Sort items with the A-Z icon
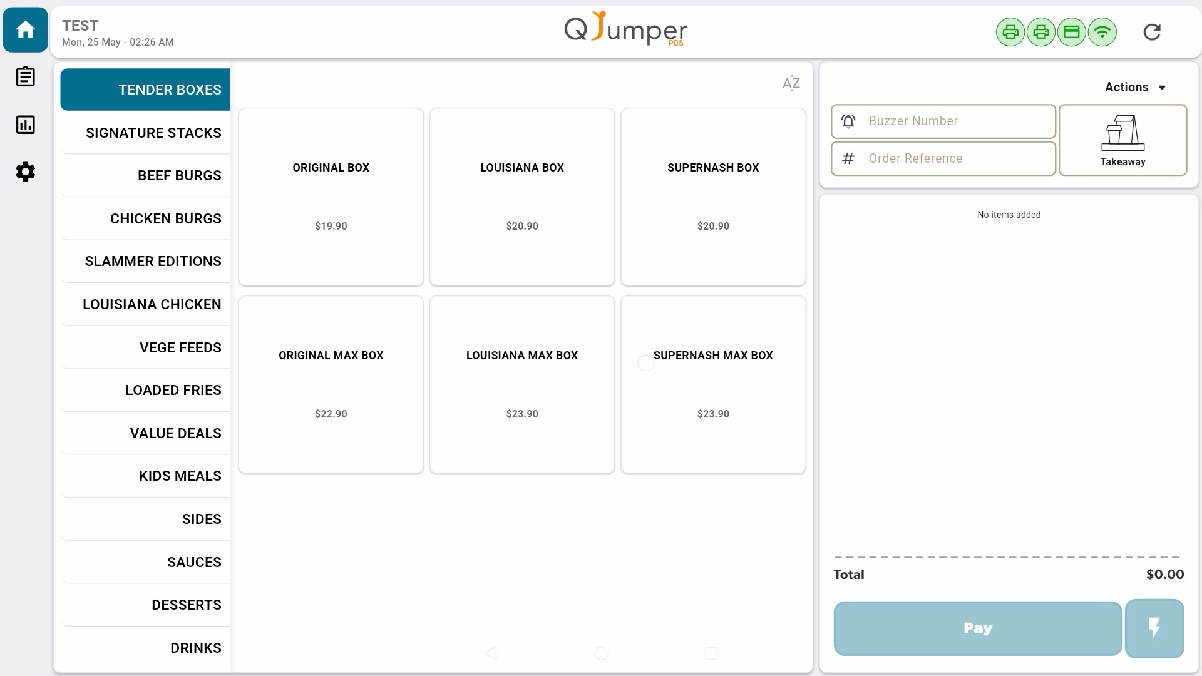This screenshot has height=676, width=1202. click(x=791, y=83)
